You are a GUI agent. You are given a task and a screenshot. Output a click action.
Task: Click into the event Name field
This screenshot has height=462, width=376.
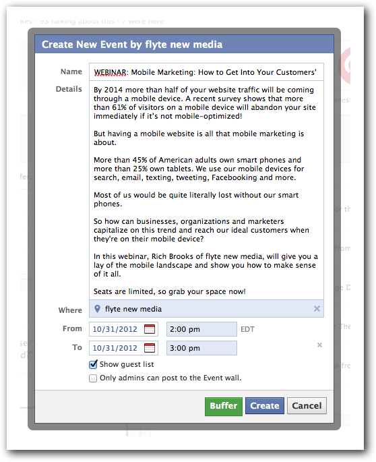tap(206, 72)
